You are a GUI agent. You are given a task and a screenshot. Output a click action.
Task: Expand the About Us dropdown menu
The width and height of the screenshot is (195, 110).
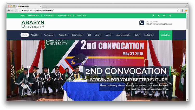pyautogui.click(x=36, y=35)
